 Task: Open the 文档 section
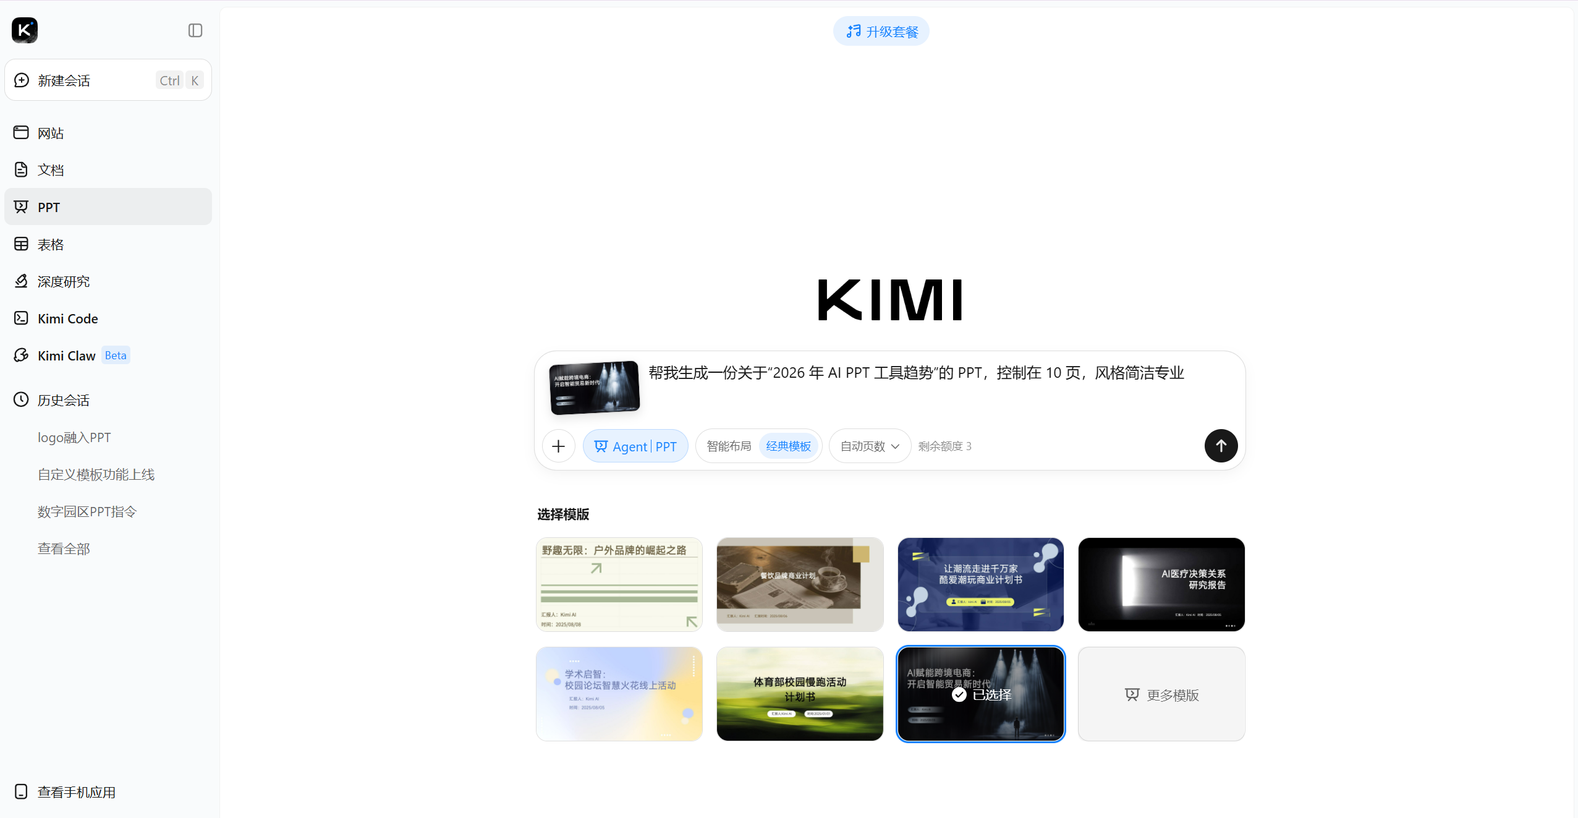(x=50, y=169)
